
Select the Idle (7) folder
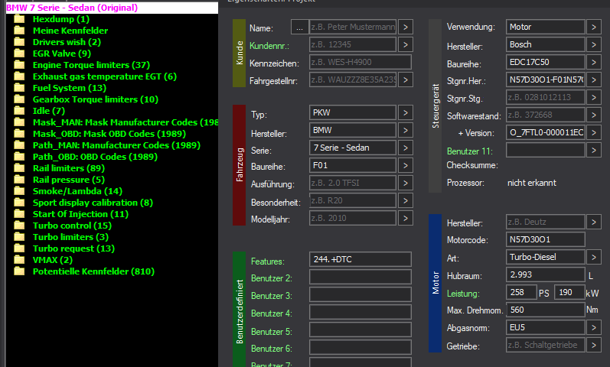[x=49, y=111]
